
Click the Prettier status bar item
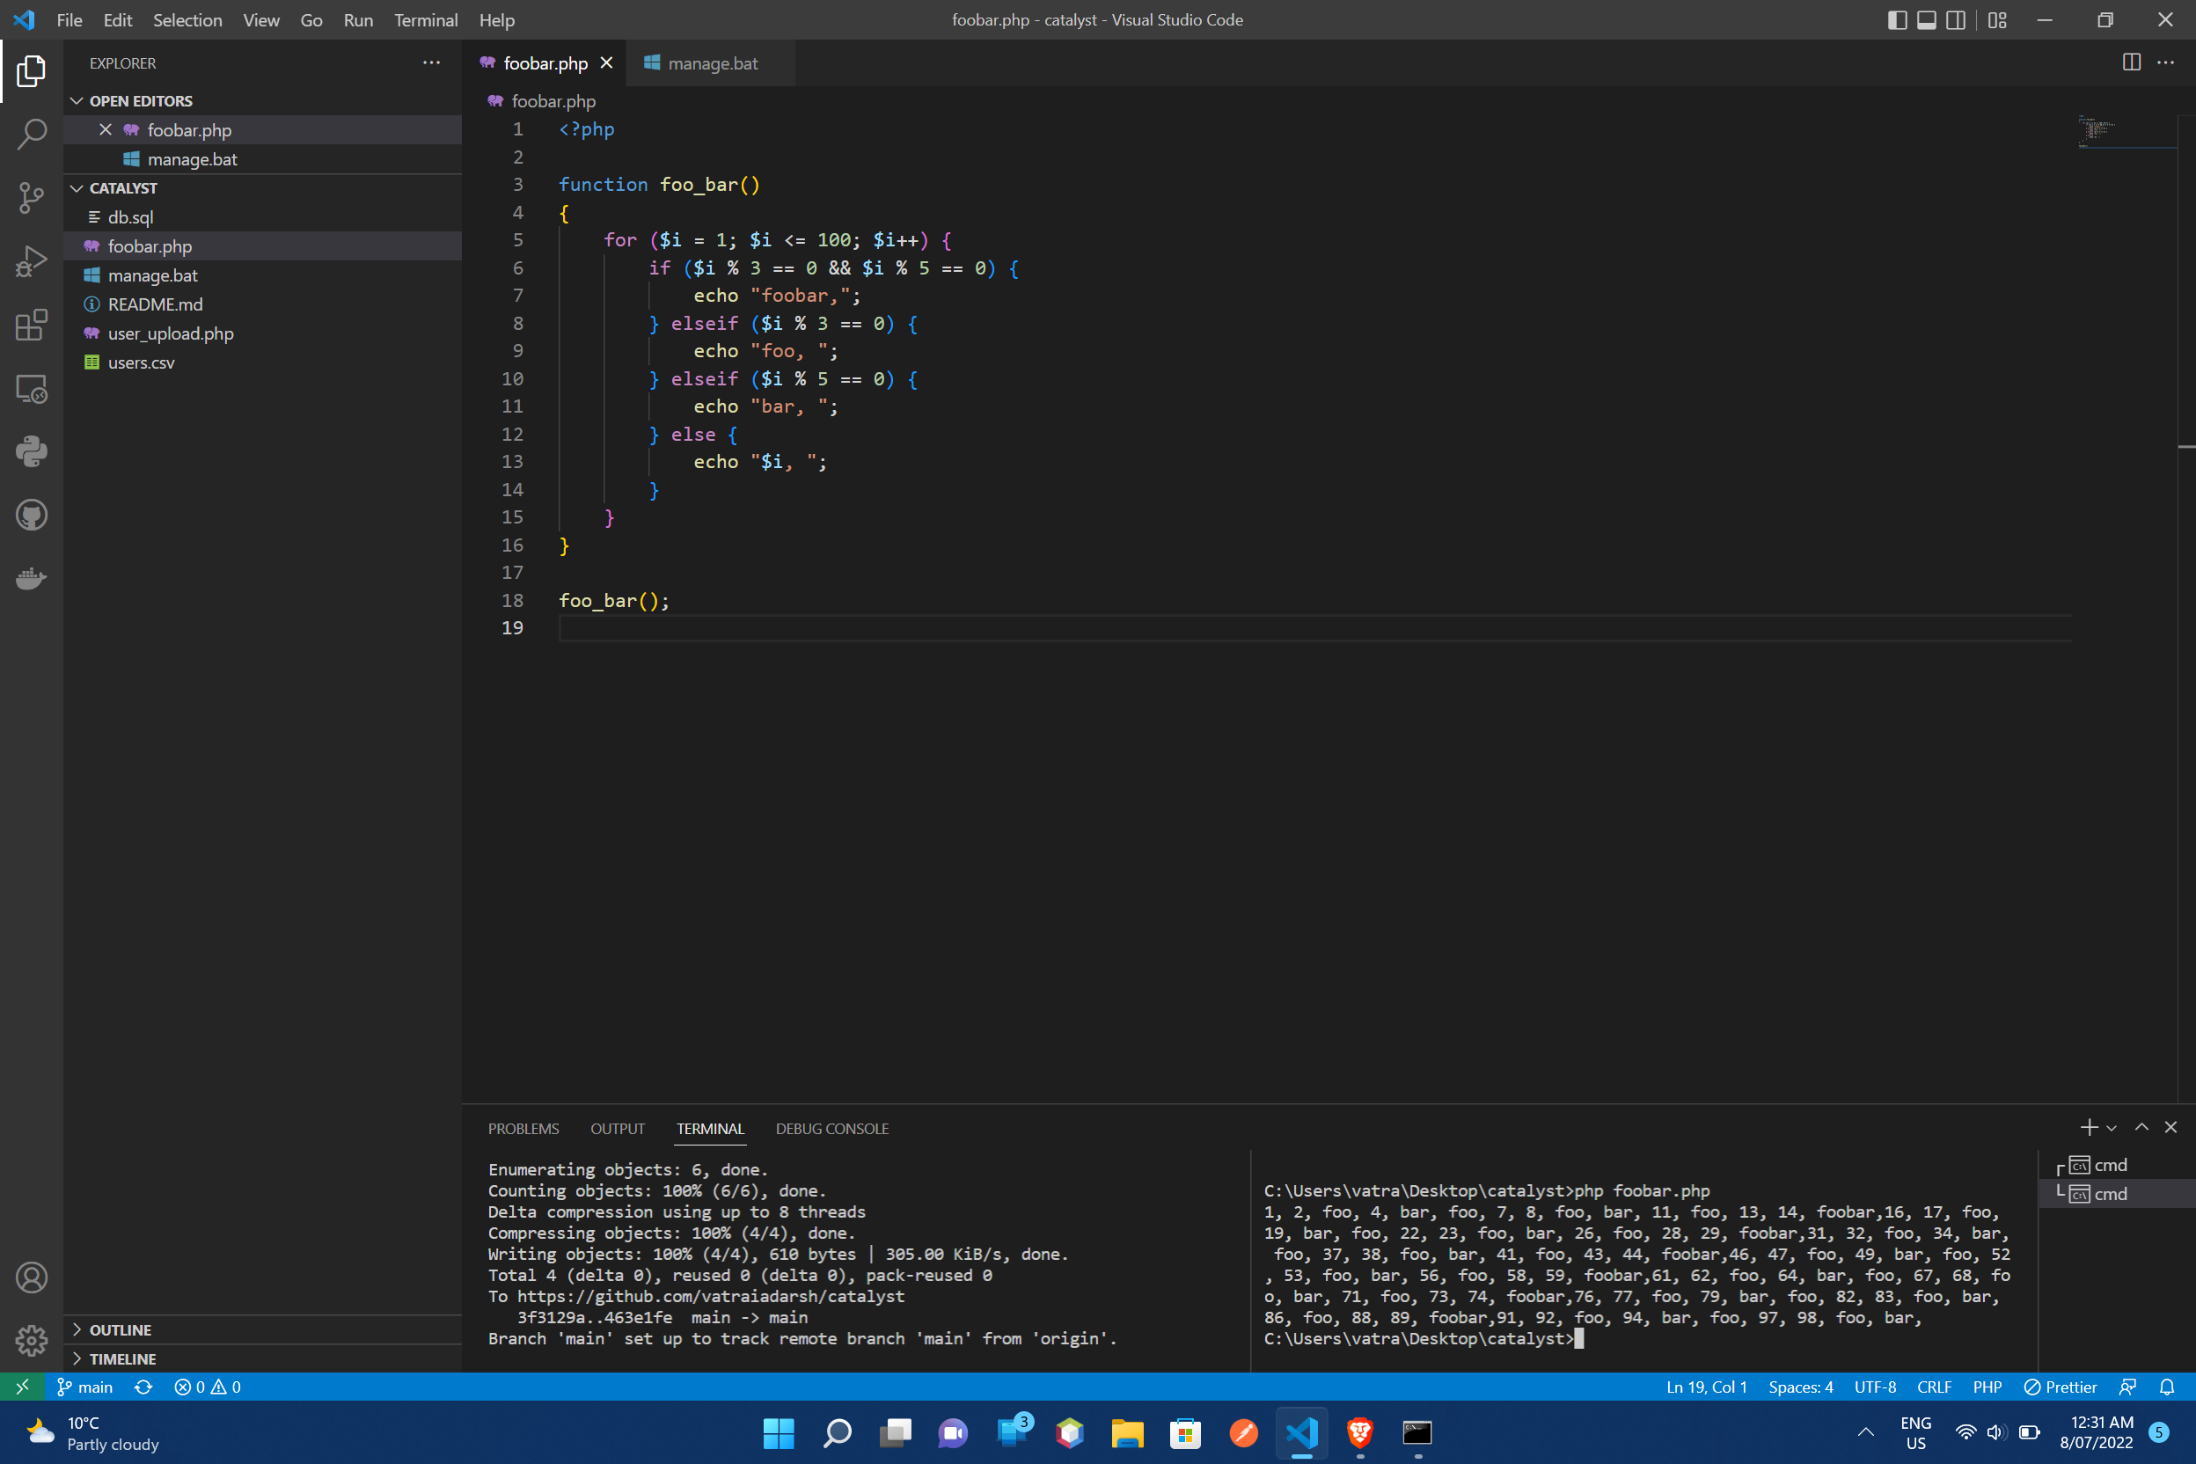click(2060, 1387)
